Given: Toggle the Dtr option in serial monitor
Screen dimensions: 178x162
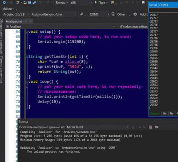Looking at the screenshot, I should click(165, 114).
